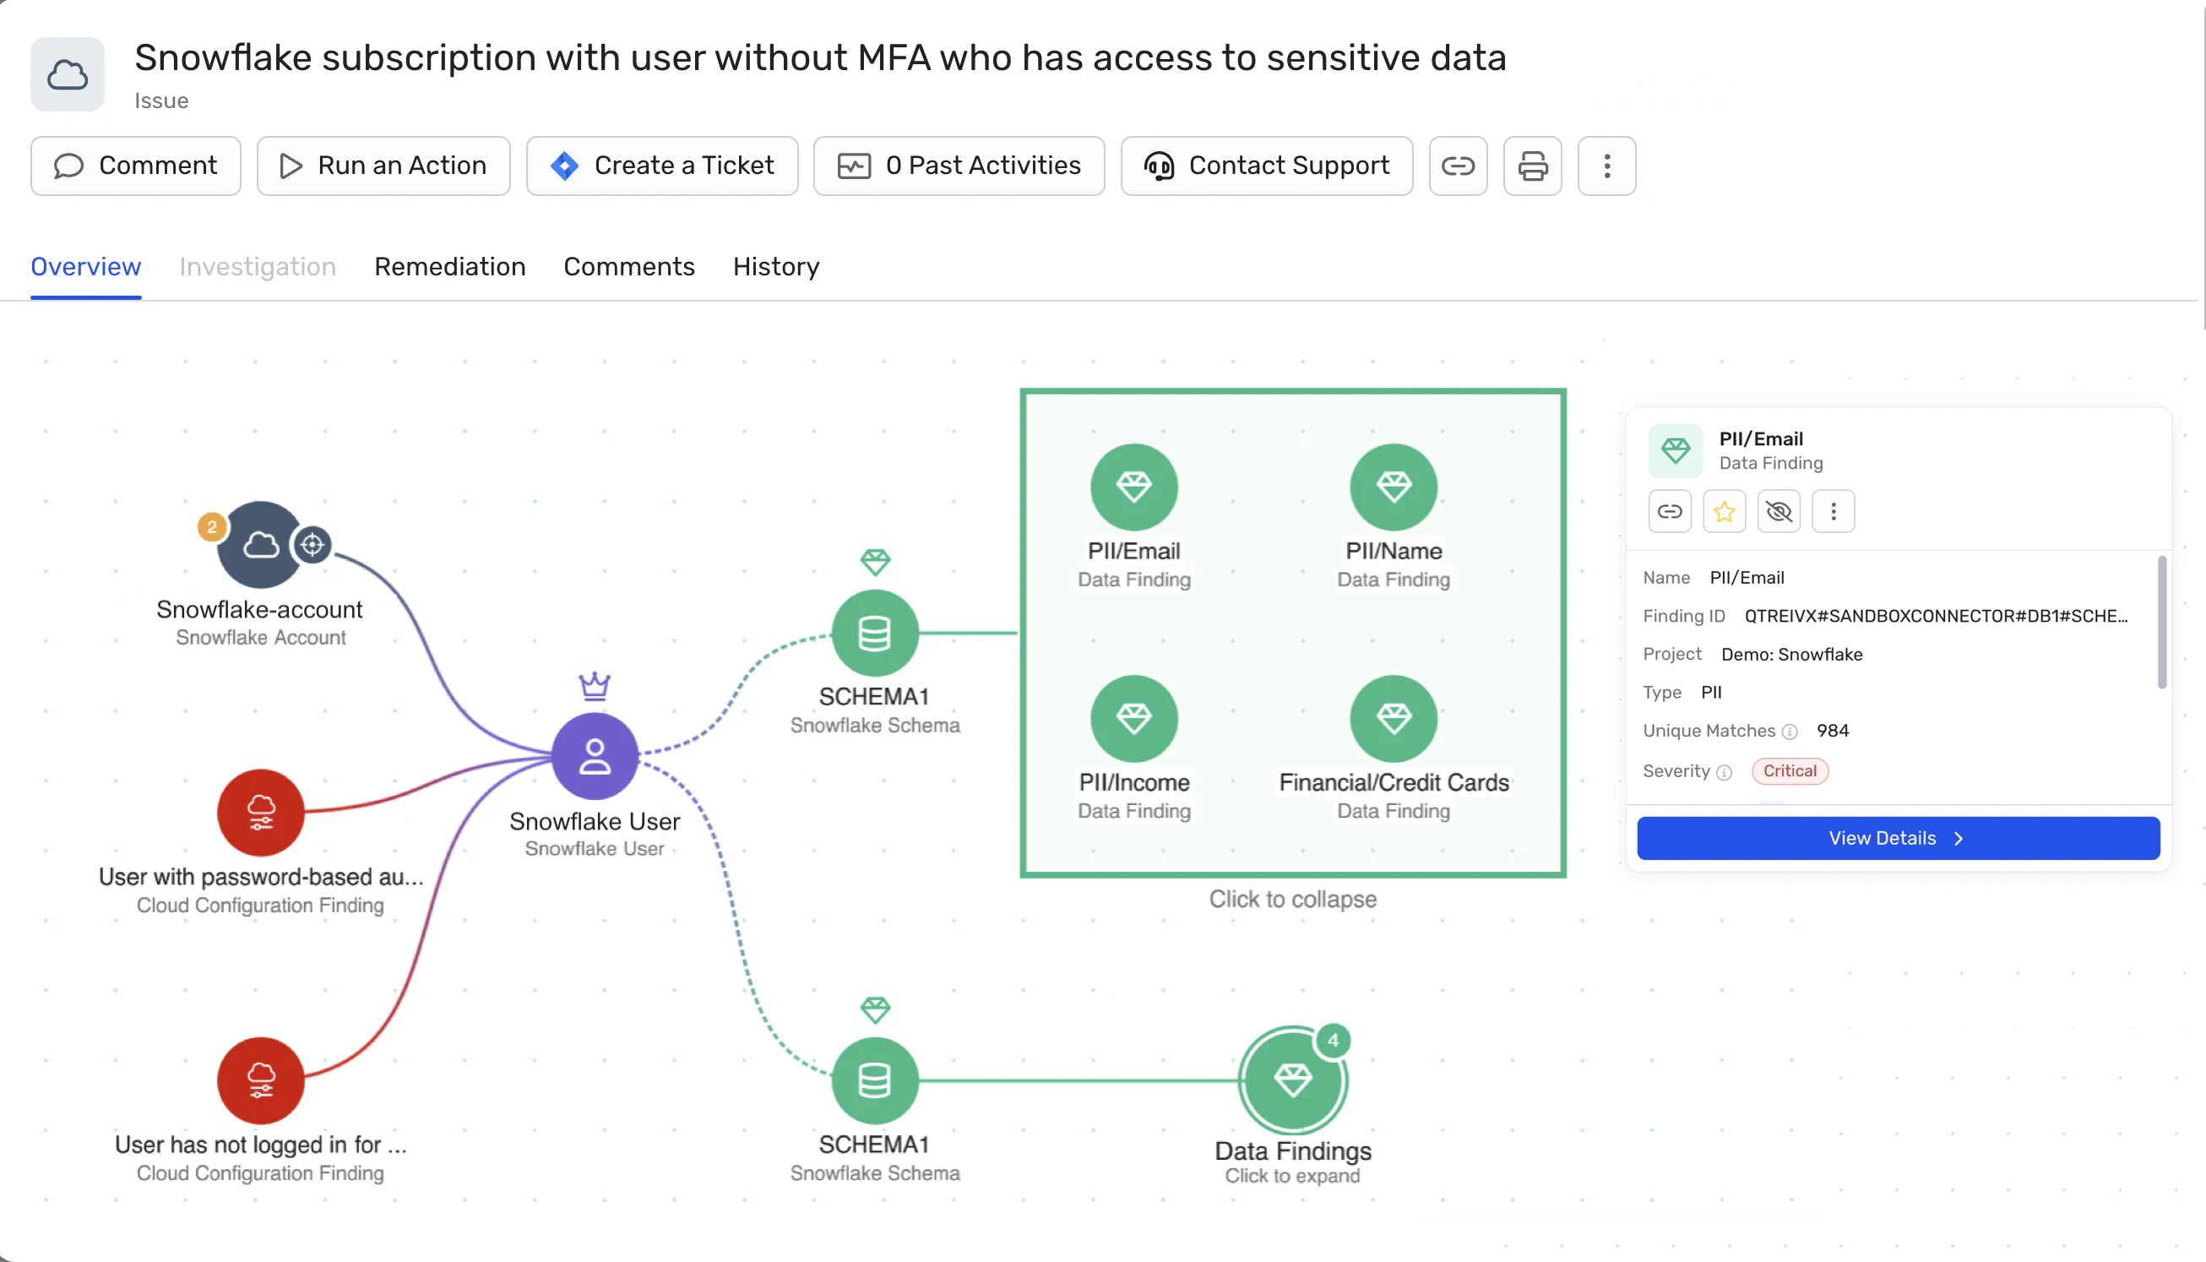Click the Comment button
The height and width of the screenshot is (1262, 2206).
click(136, 166)
